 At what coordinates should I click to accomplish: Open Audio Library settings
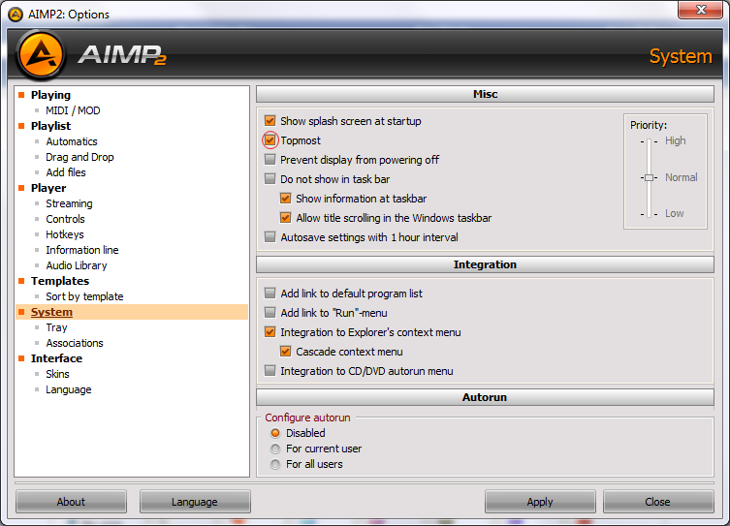point(77,265)
